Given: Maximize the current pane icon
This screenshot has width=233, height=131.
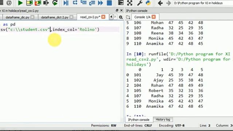Looking at the screenshot, I should tap(121, 3).
